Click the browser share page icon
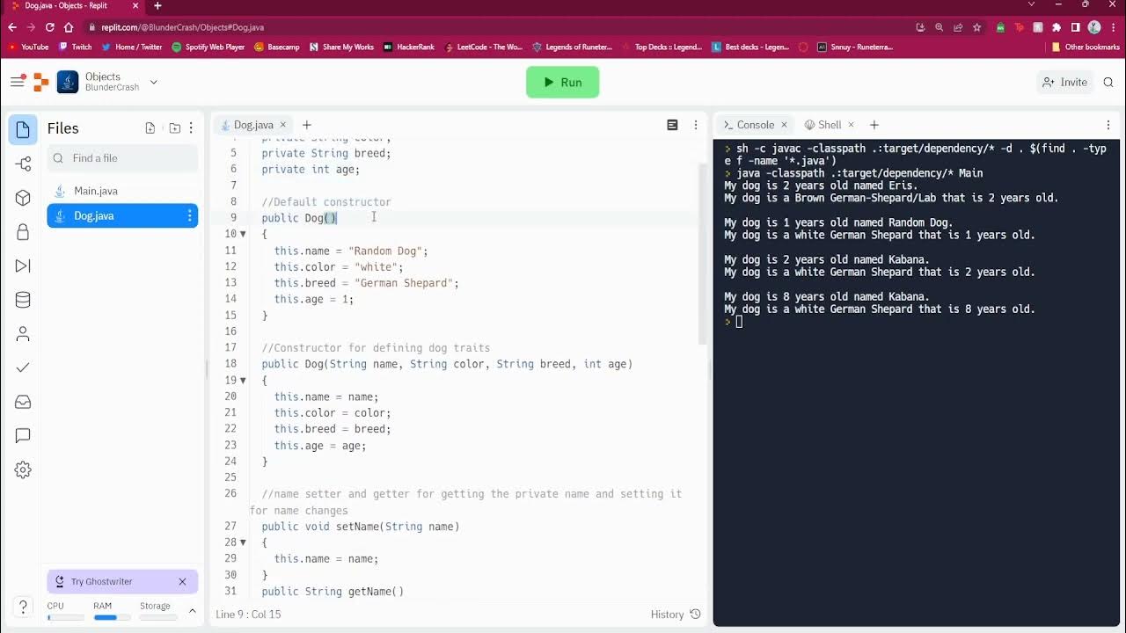Screen dimensions: 1126x633 [x=958, y=27]
